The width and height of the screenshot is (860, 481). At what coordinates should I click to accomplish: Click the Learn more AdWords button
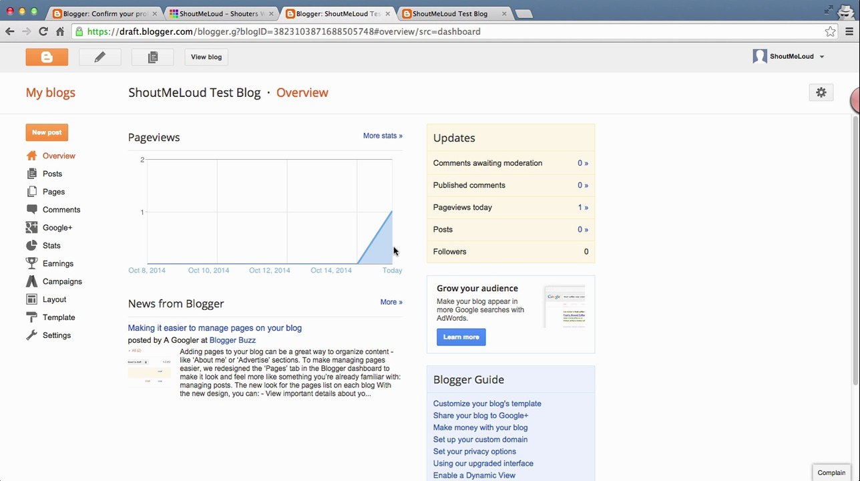[x=461, y=337]
